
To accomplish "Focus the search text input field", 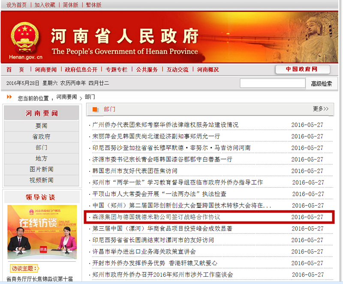I will 272,83.
